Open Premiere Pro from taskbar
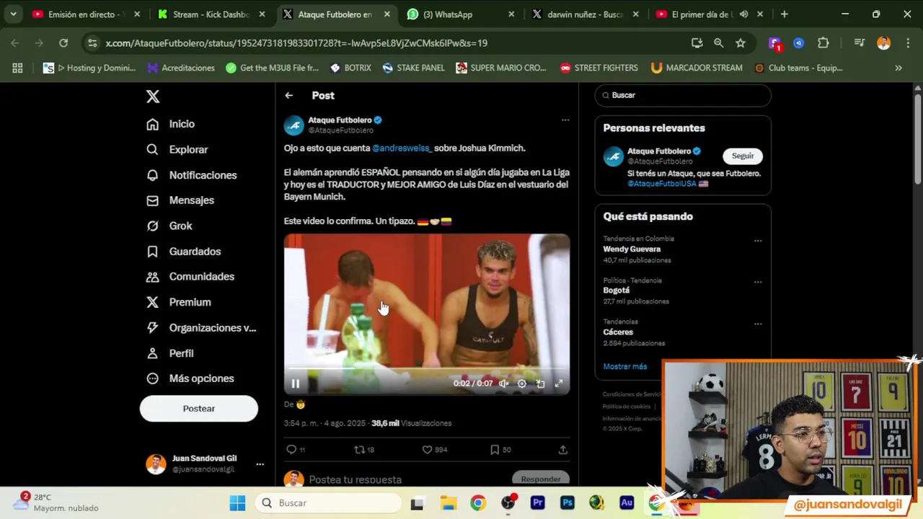 tap(537, 503)
